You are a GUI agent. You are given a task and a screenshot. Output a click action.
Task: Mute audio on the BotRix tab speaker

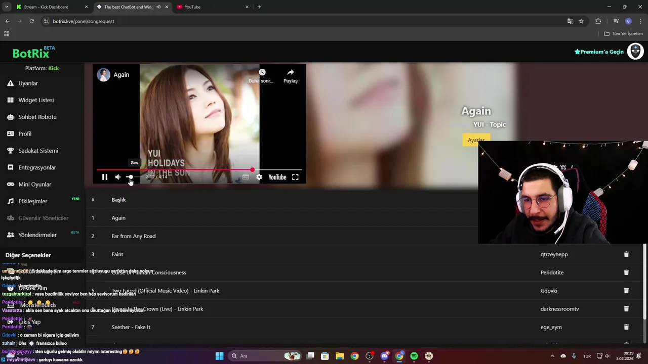click(159, 7)
